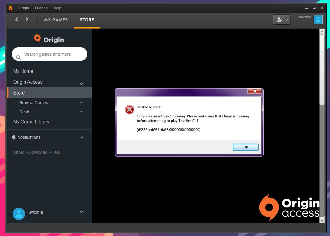This screenshot has height=236, width=330.
Task: Click OK in the error dialog
Action: point(245,147)
